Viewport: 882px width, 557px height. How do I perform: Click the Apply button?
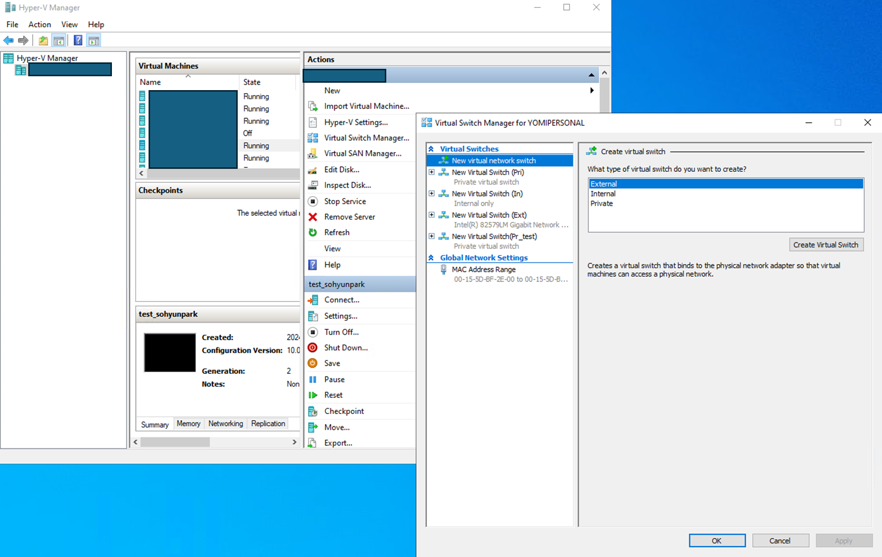844,541
